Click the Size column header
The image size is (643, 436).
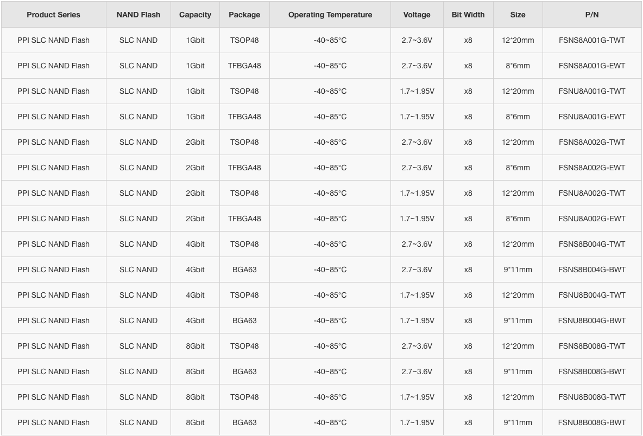pyautogui.click(x=518, y=15)
